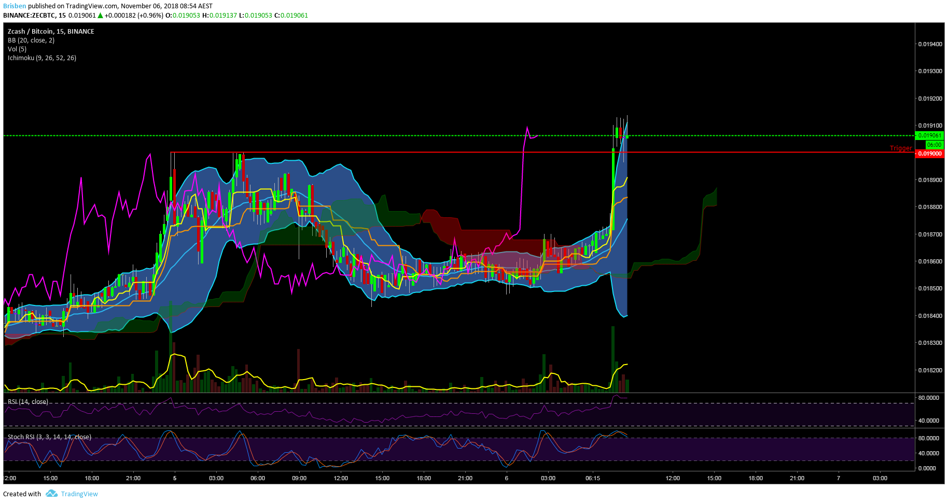Screen dimensions: 948x503
Task: Select the Ichimoku (9, 26, 52, 26) label
Action: tap(42, 58)
